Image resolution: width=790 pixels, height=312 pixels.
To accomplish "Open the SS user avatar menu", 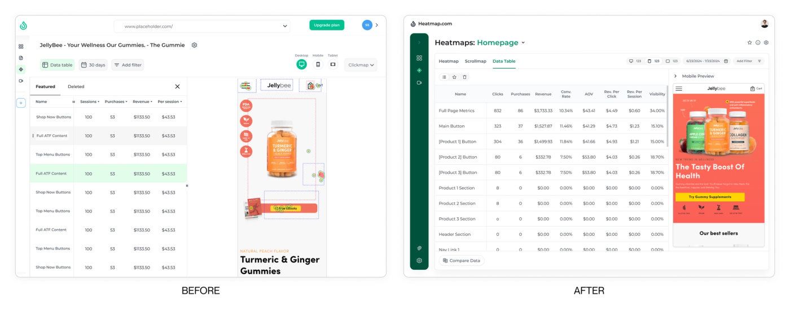I will pyautogui.click(x=367, y=25).
